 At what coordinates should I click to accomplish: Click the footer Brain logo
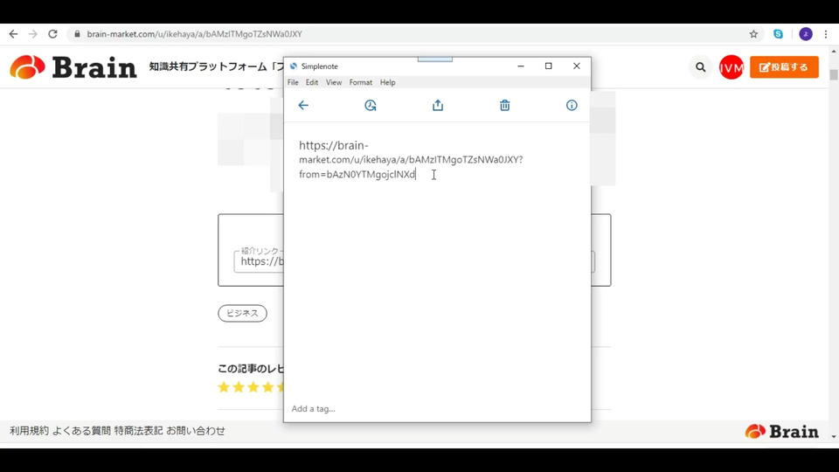[781, 431]
